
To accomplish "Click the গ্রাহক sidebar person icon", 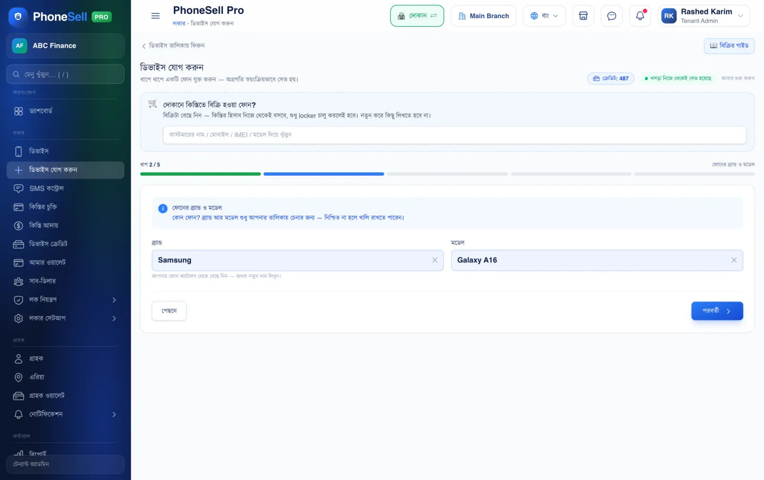I will pyautogui.click(x=19, y=359).
